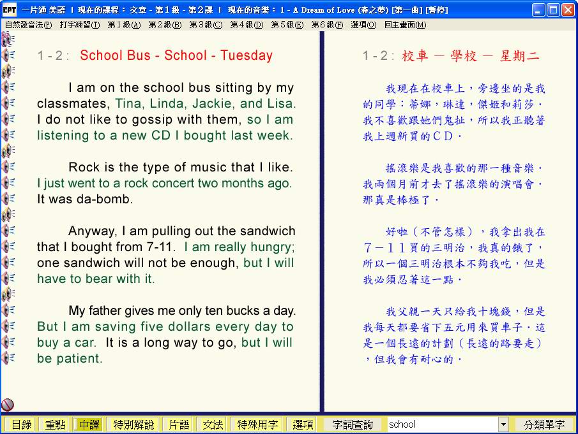Click the red stop icon at bottom left
Image resolution: width=578 pixels, height=434 pixels.
tap(8, 404)
